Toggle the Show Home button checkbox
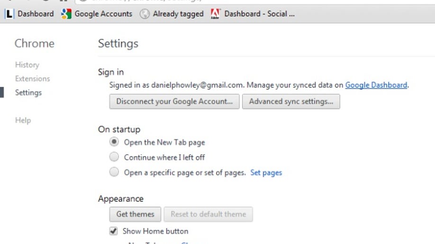 click(113, 231)
